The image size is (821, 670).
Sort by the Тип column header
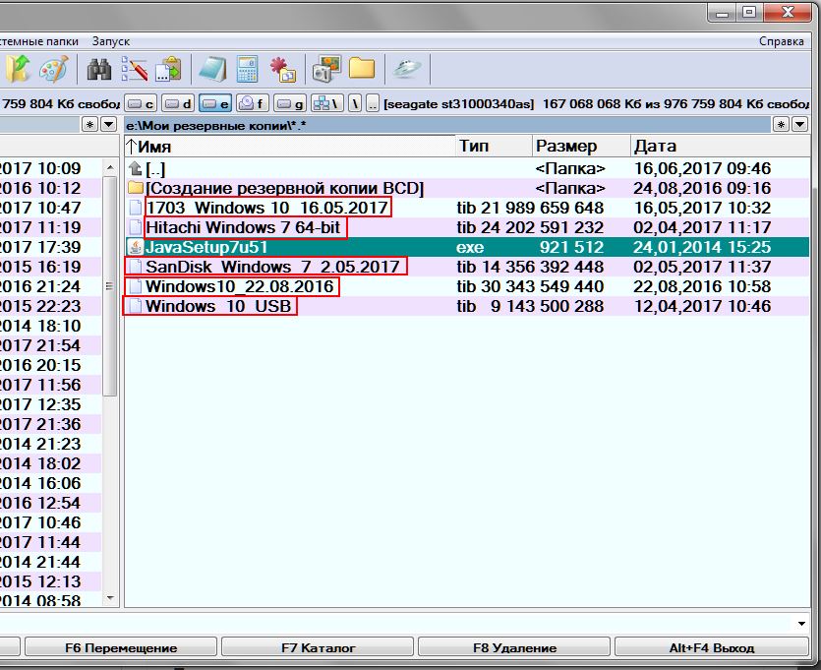(x=495, y=147)
